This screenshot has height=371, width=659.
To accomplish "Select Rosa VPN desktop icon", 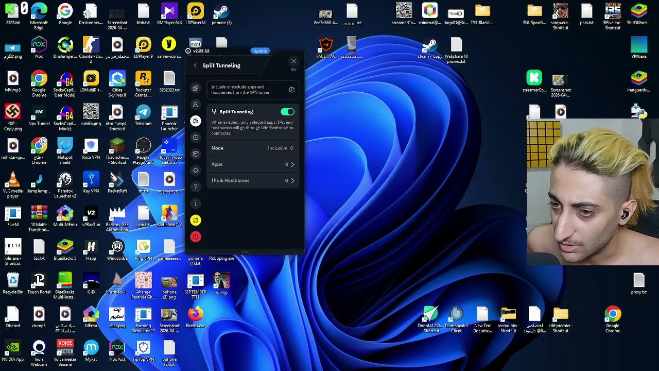I will (91, 148).
